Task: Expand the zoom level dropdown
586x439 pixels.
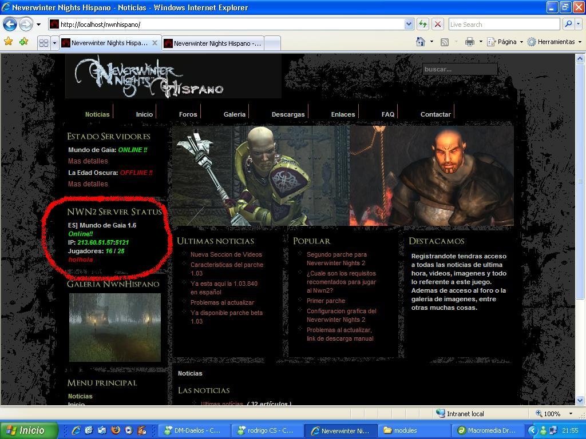Action: pos(571,413)
